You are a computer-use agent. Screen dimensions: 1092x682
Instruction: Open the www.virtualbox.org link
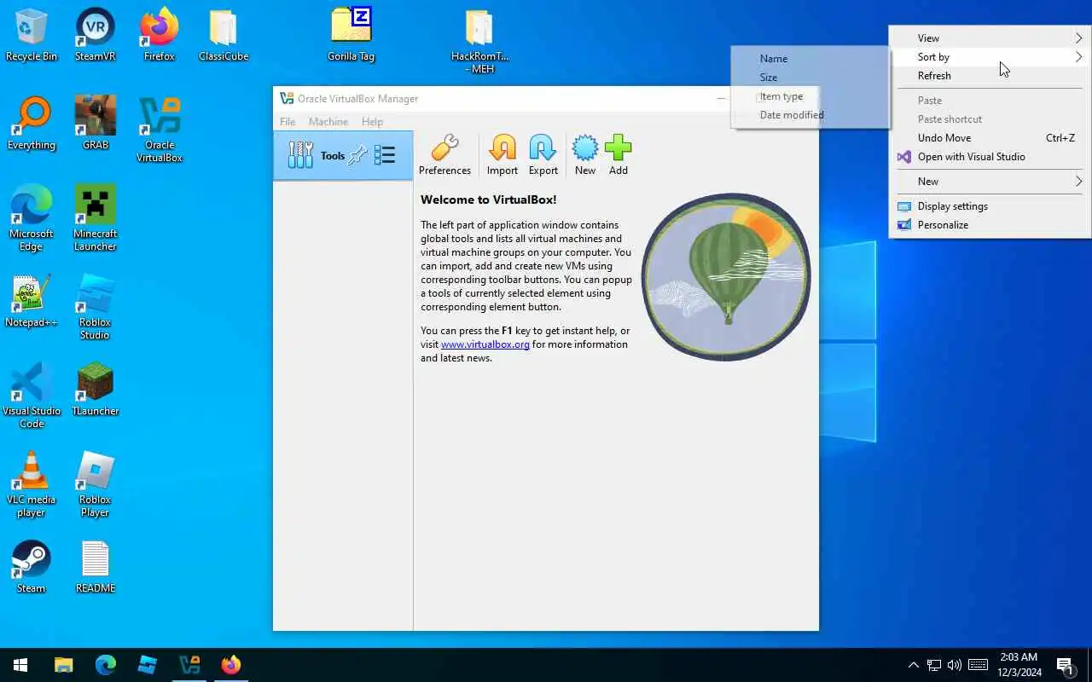tap(485, 344)
